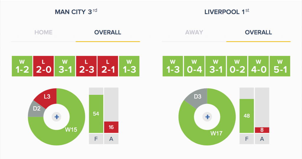
Task: Open Man City 1-2 win result tile
Action: point(22,66)
